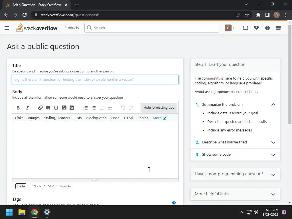The height and width of the screenshot is (219, 292).
Task: Reload the current page
Action: [x=25, y=15]
